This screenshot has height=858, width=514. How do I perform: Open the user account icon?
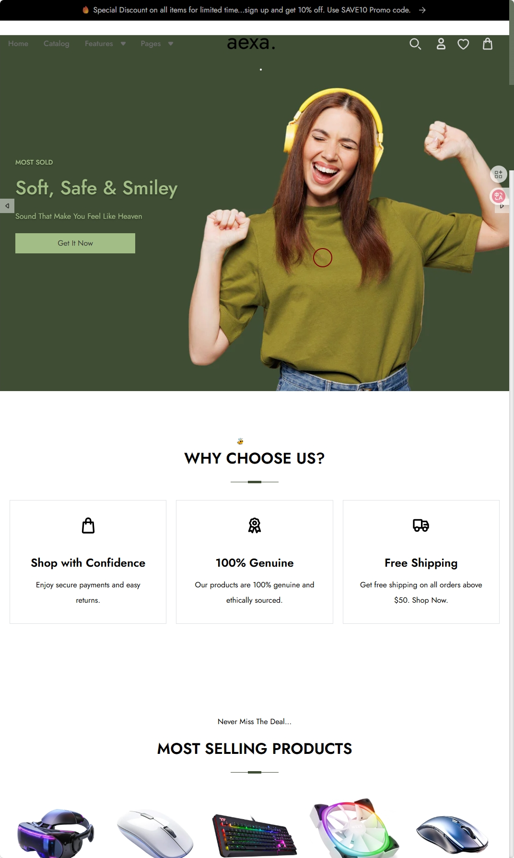click(x=441, y=44)
